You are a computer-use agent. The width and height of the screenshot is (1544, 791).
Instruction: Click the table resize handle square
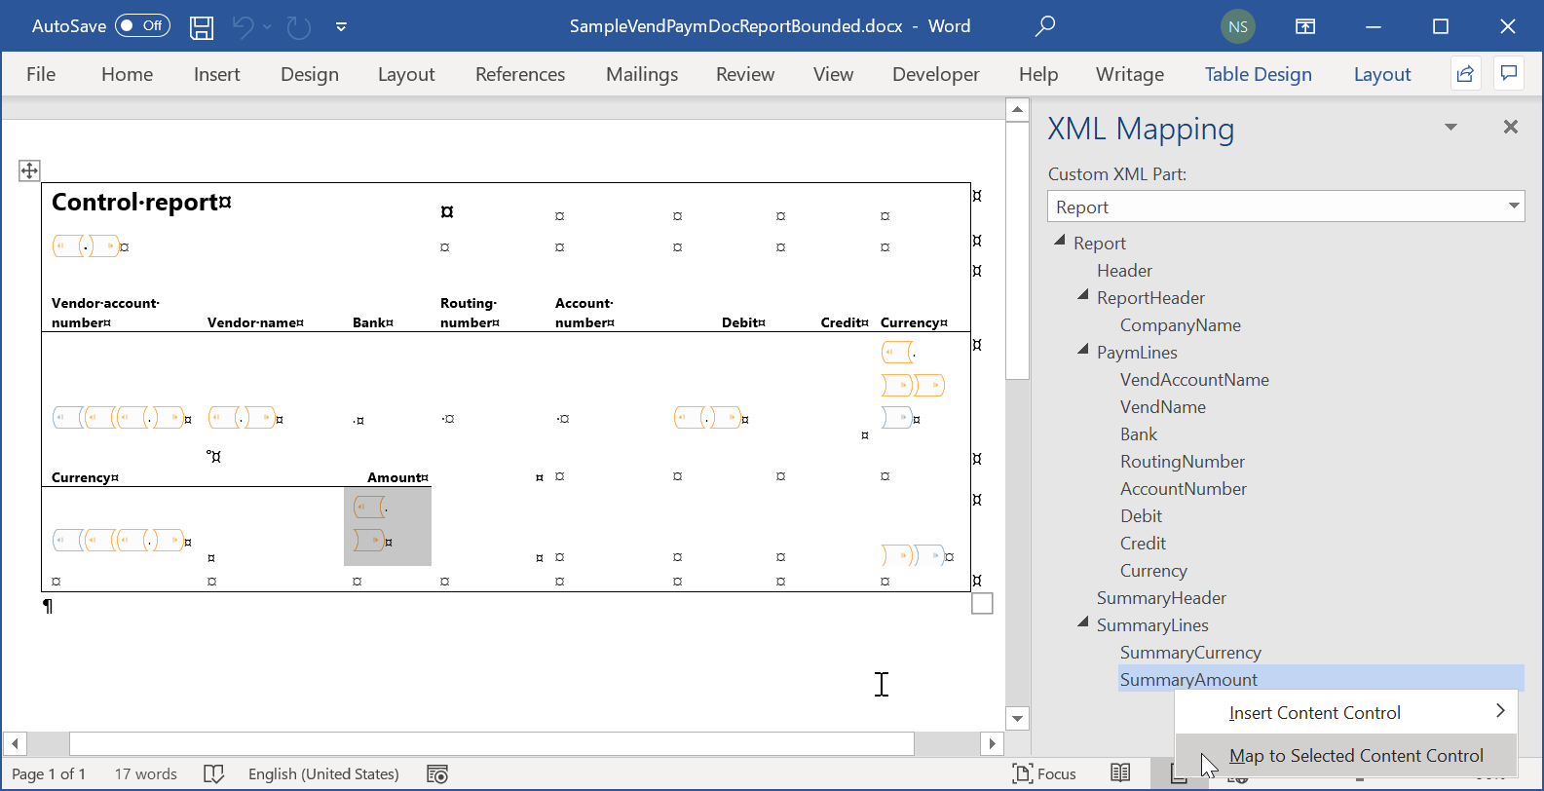[x=983, y=604]
